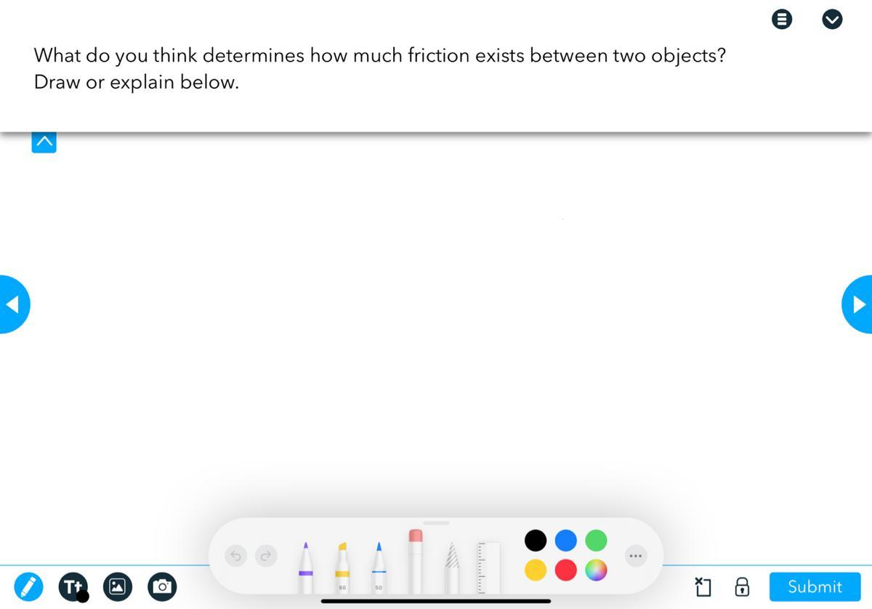Select the pink eraser tool
872x609 pixels.
(x=416, y=562)
